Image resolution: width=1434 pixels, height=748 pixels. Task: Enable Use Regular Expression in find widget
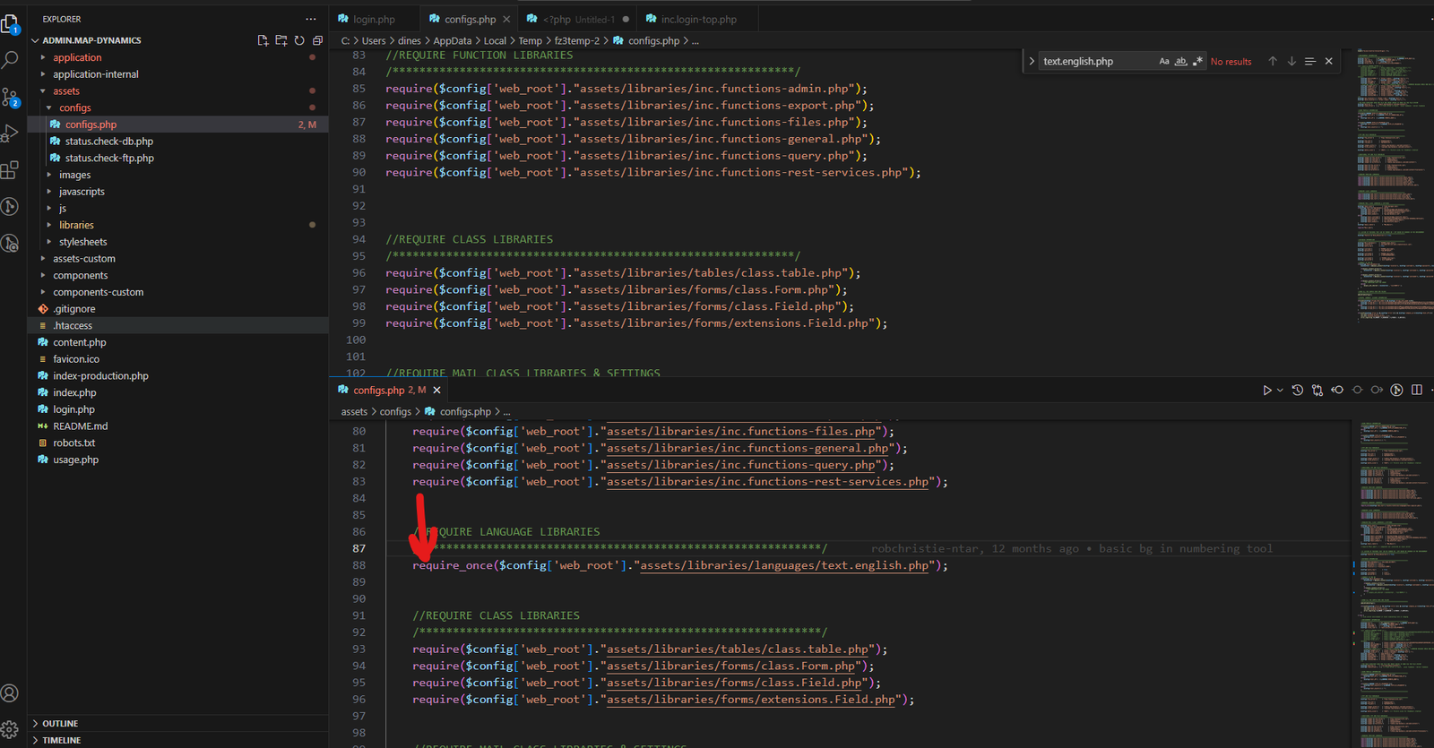[x=1197, y=61]
